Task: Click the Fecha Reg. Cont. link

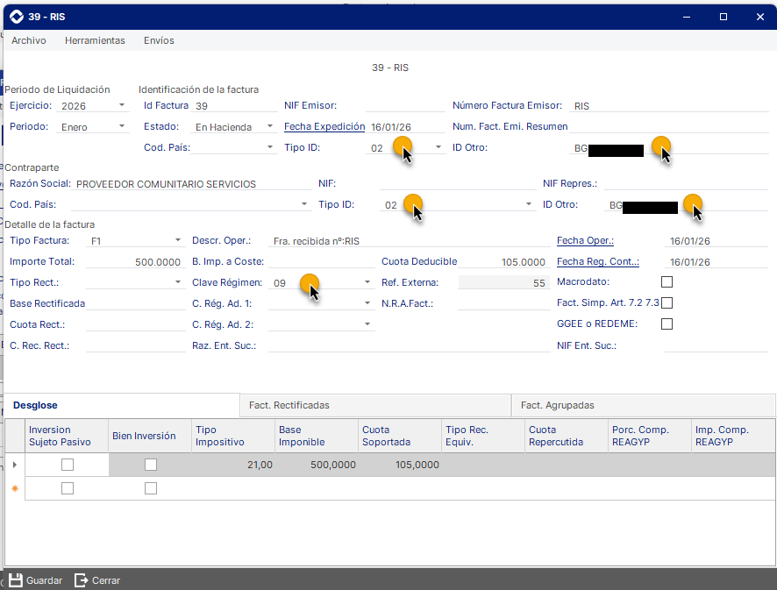Action: click(x=598, y=261)
